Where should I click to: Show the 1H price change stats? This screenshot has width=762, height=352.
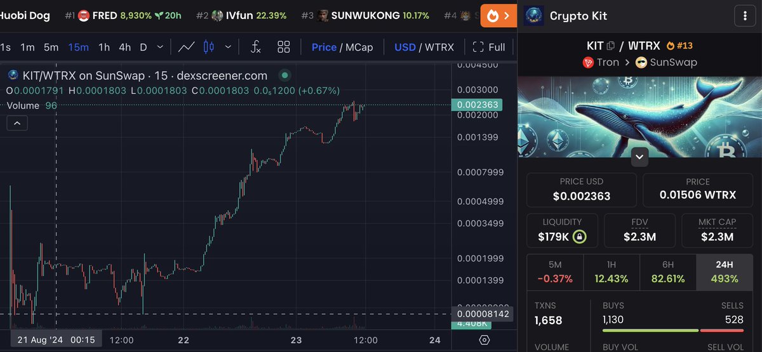612,272
